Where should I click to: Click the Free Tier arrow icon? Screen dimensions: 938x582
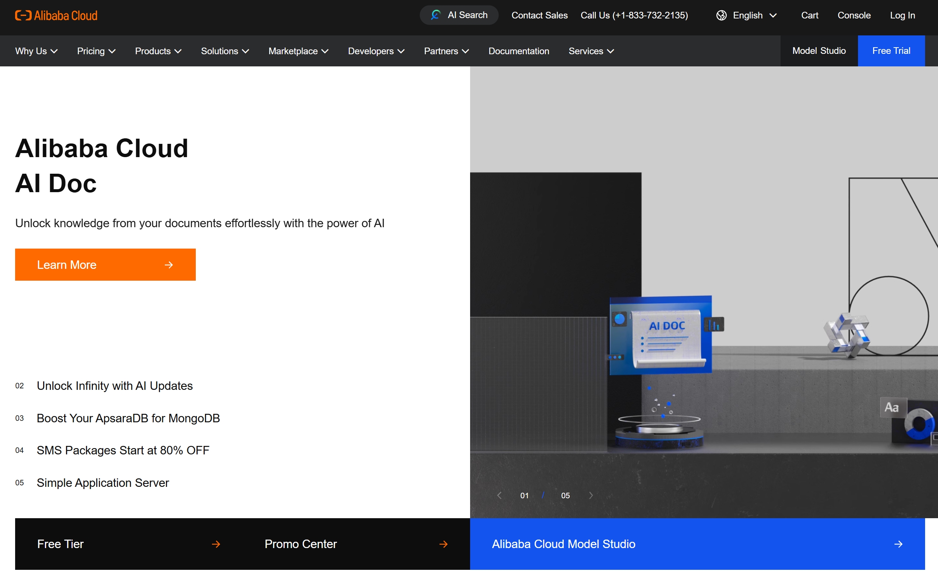(216, 544)
